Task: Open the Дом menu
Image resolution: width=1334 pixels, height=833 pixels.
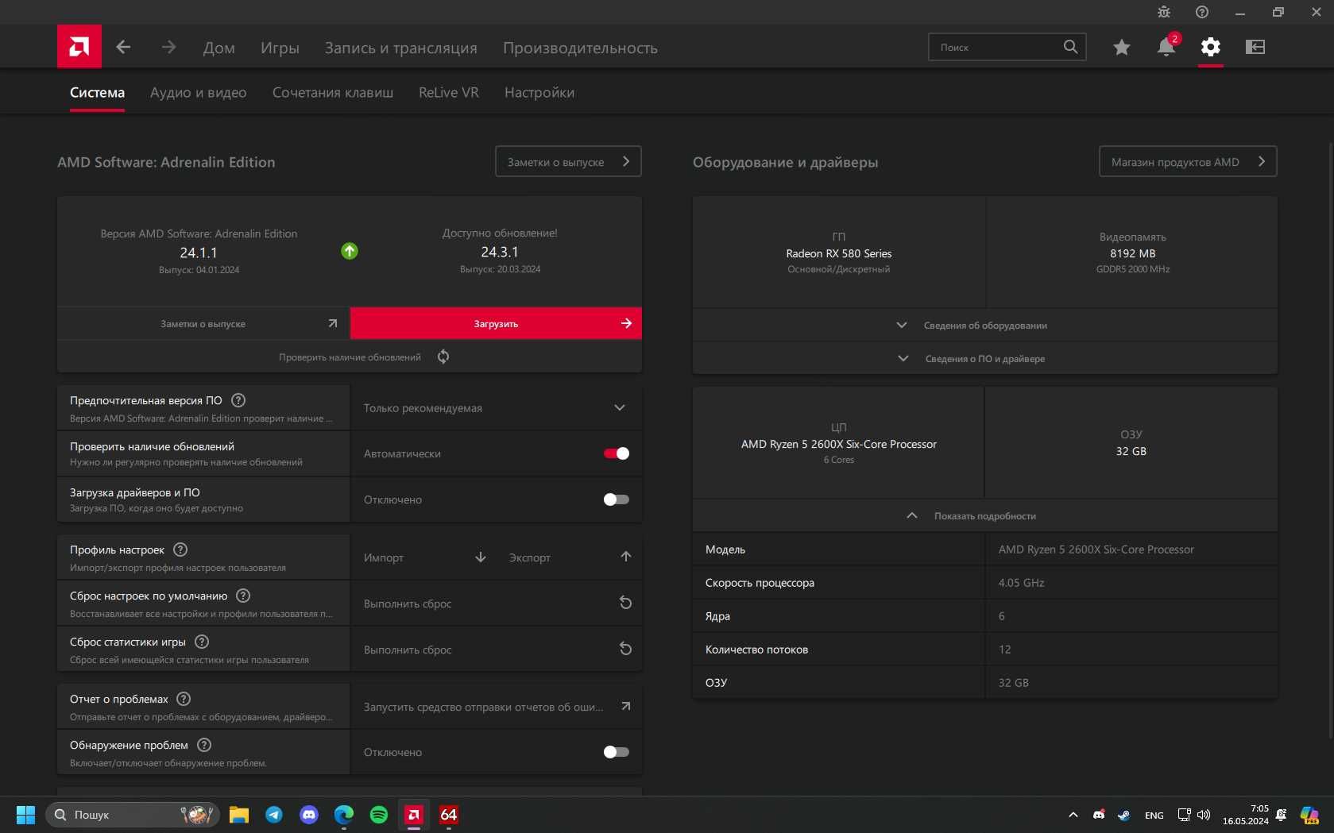Action: [219, 48]
